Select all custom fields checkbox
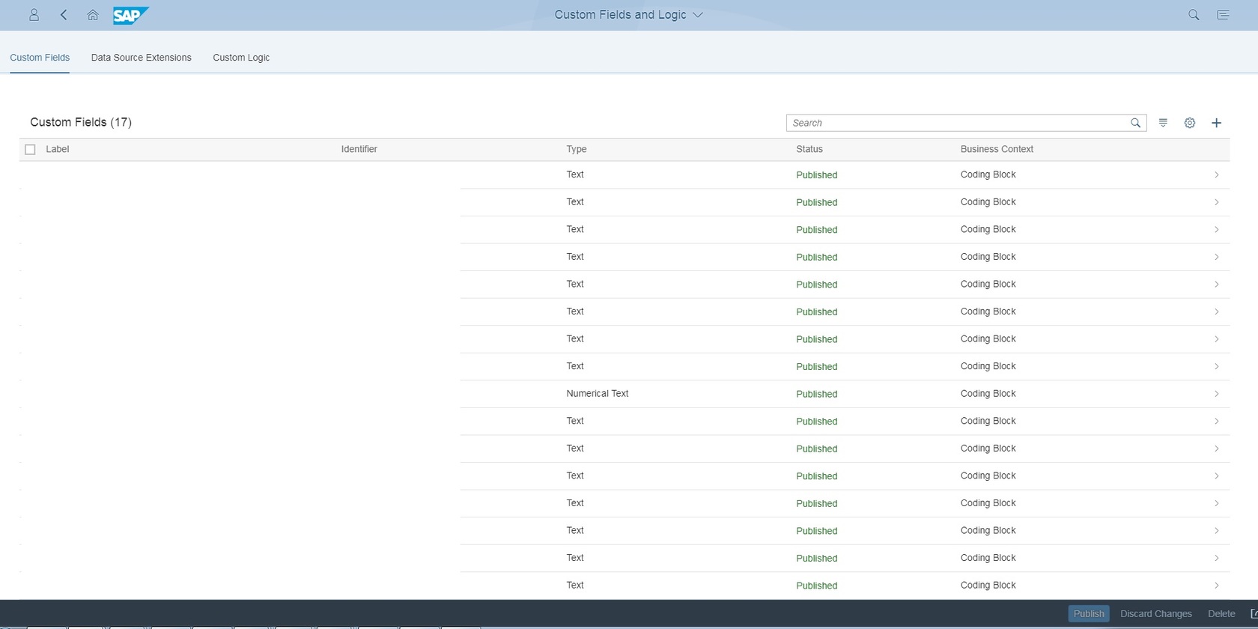 [x=30, y=149]
